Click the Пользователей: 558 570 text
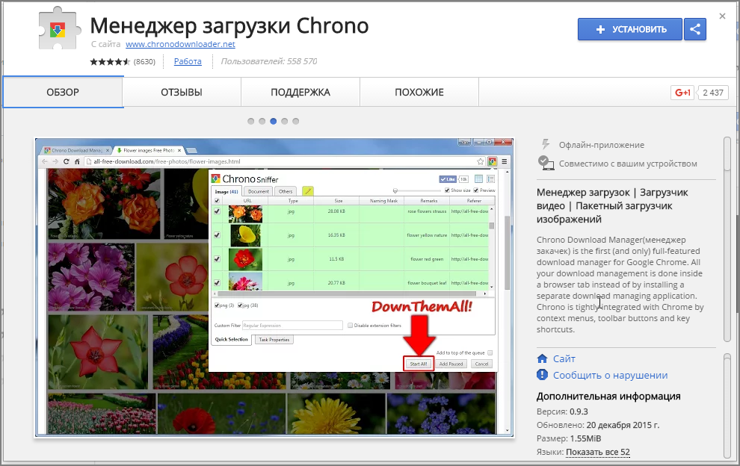The height and width of the screenshot is (466, 740). tap(269, 61)
